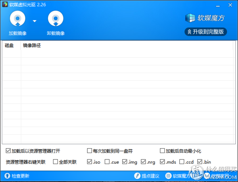
Task: Click the 检查更新 link text
Action: pos(21,176)
